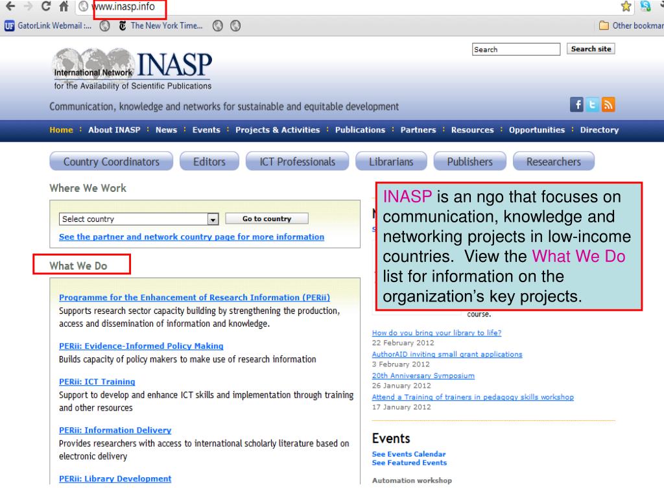
Task: Click the Search text field
Action: (516, 49)
